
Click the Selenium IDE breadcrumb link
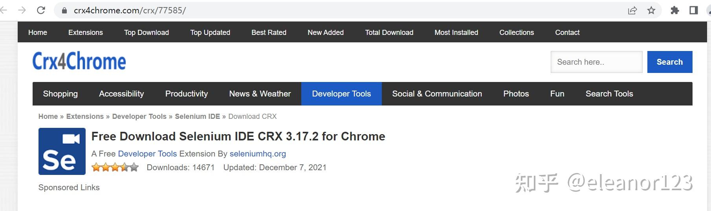(197, 116)
